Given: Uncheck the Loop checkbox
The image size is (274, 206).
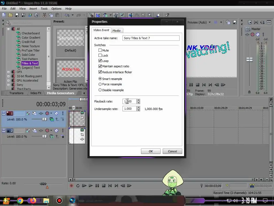Looking at the screenshot, I should point(100,61).
